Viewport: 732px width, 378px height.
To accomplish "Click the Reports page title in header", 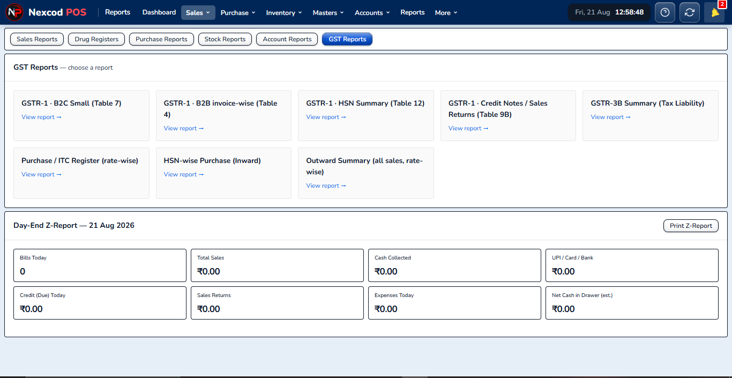I will point(117,12).
